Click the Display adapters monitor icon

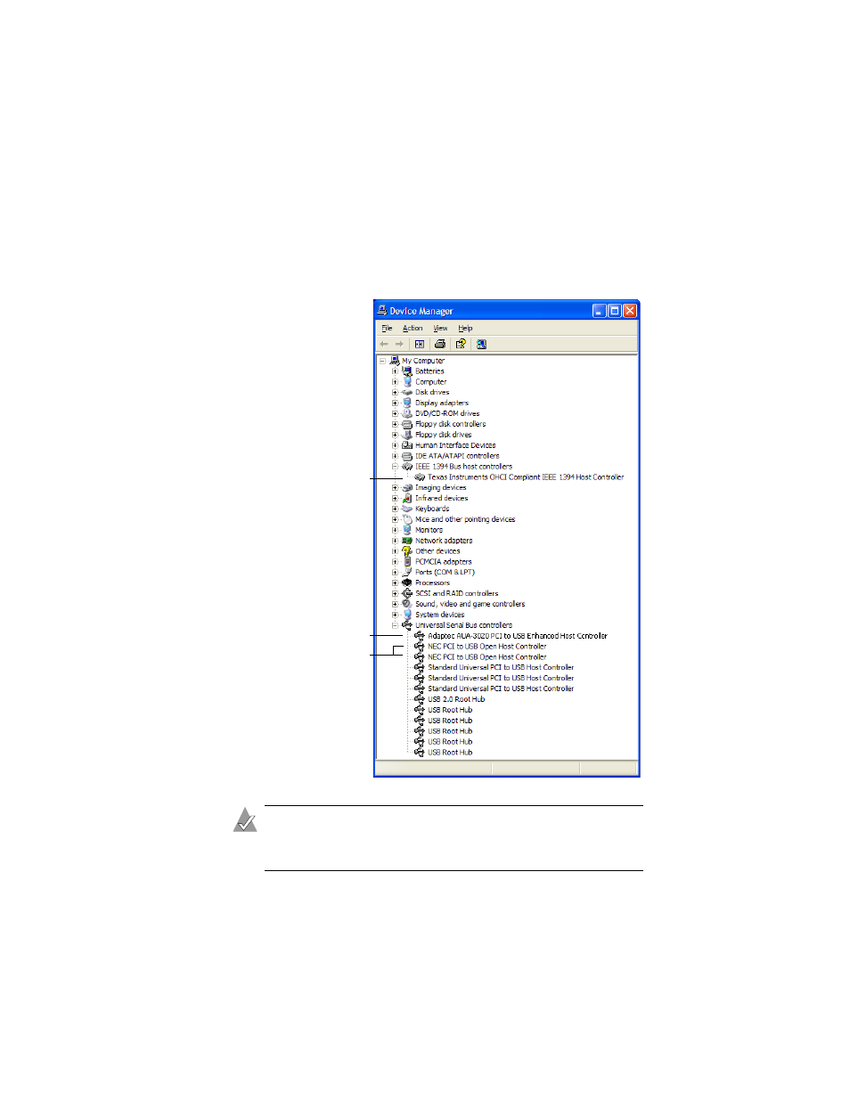point(407,403)
